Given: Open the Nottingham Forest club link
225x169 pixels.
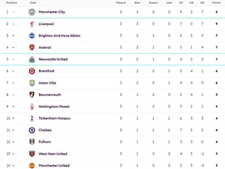Looking at the screenshot, I should [54, 107].
